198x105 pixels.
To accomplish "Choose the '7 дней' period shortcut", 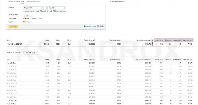I will (37, 11).
